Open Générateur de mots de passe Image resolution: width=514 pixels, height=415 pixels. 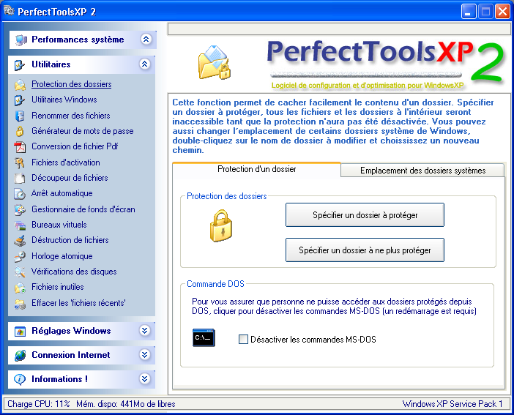coord(83,131)
